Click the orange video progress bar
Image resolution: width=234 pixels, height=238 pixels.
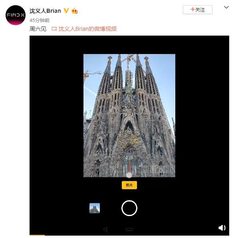[x=37, y=235]
